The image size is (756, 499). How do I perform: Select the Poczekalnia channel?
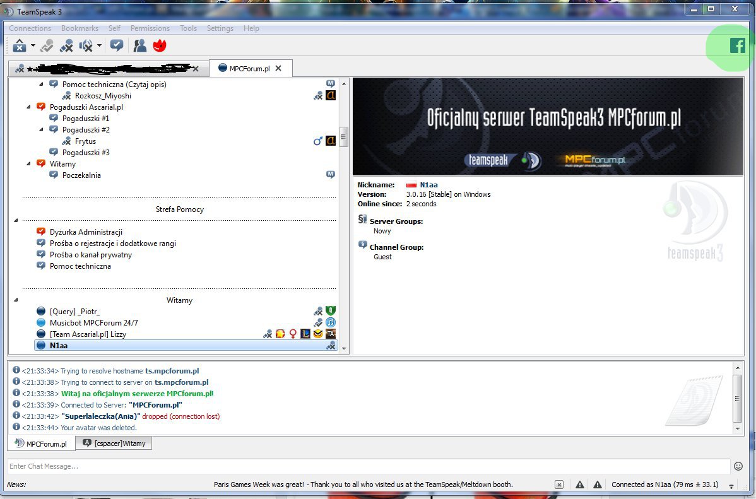[81, 175]
